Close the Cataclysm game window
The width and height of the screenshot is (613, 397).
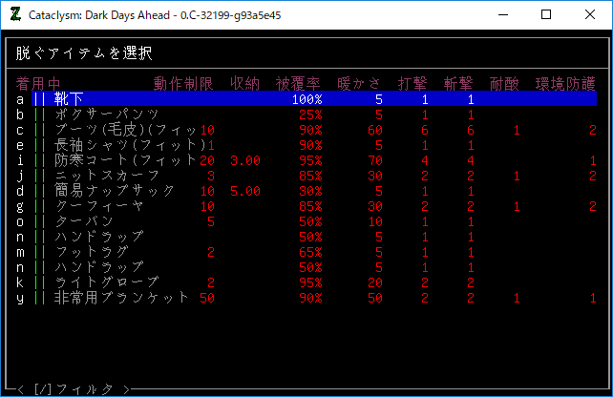590,14
